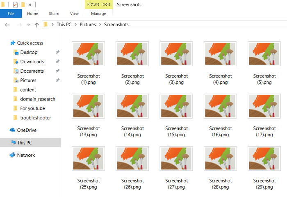Click the pin icon next to Desktop

click(57, 53)
